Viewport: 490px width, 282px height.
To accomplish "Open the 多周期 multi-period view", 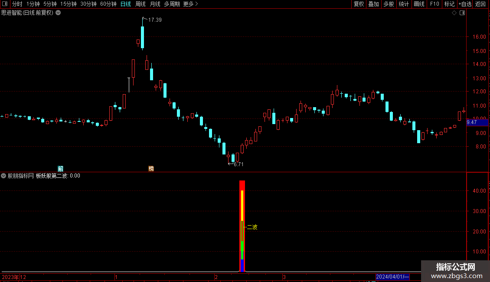I will [172, 4].
